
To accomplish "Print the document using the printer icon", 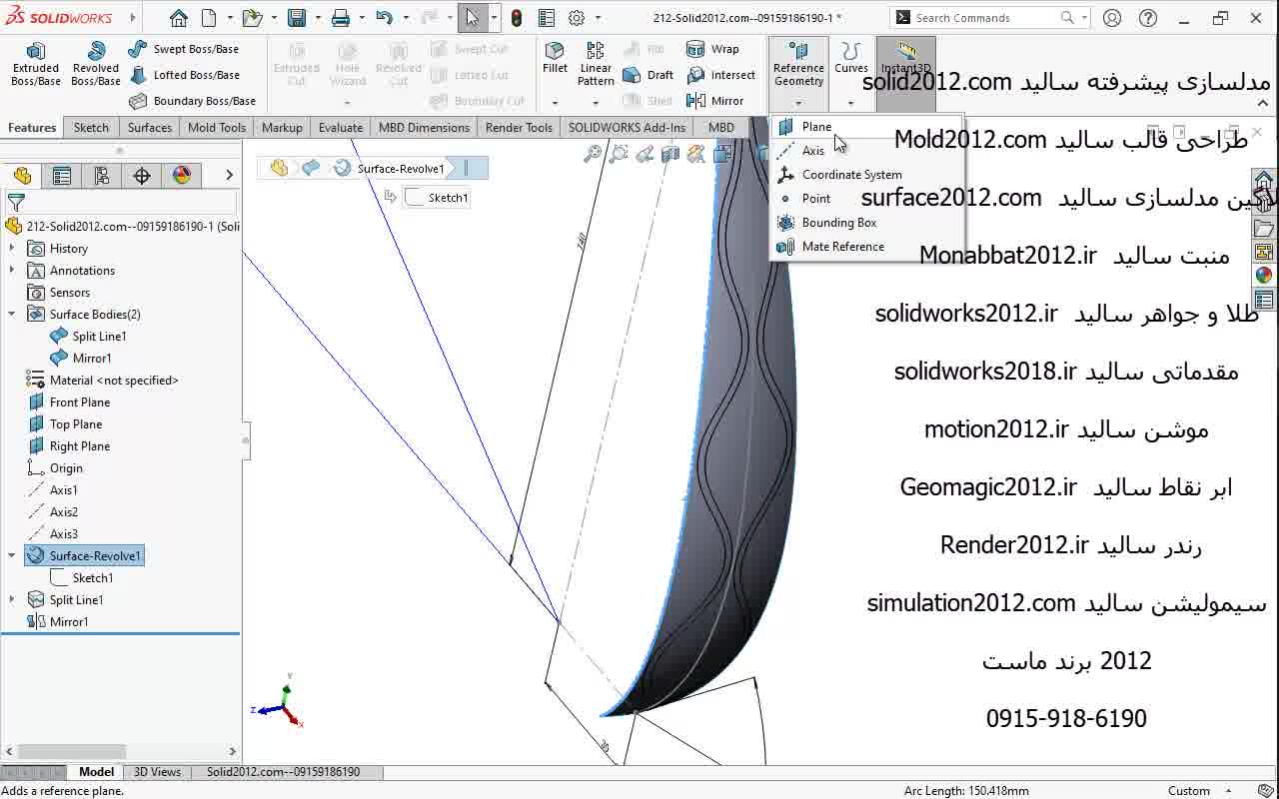I will coord(341,18).
